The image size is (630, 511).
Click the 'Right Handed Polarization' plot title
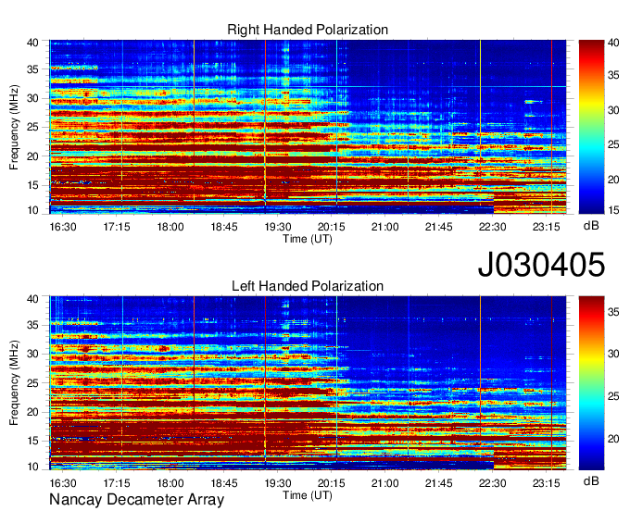click(308, 30)
